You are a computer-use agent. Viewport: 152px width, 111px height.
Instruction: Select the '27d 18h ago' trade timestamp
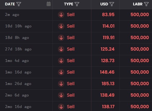(x=18, y=49)
